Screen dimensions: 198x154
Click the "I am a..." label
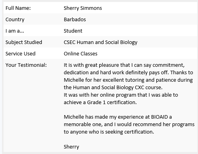pos(15,31)
